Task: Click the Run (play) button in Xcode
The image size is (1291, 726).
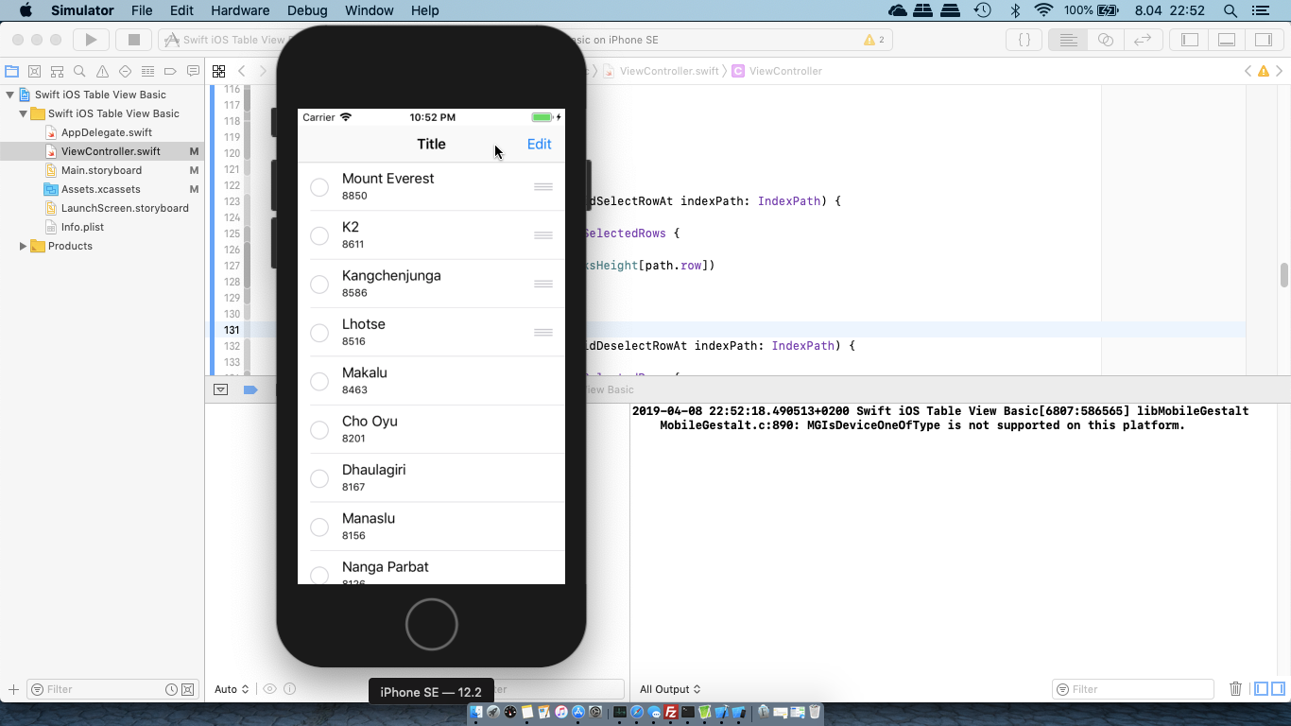Action: tap(91, 40)
